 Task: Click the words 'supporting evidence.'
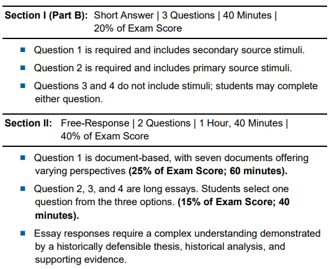[81, 260]
